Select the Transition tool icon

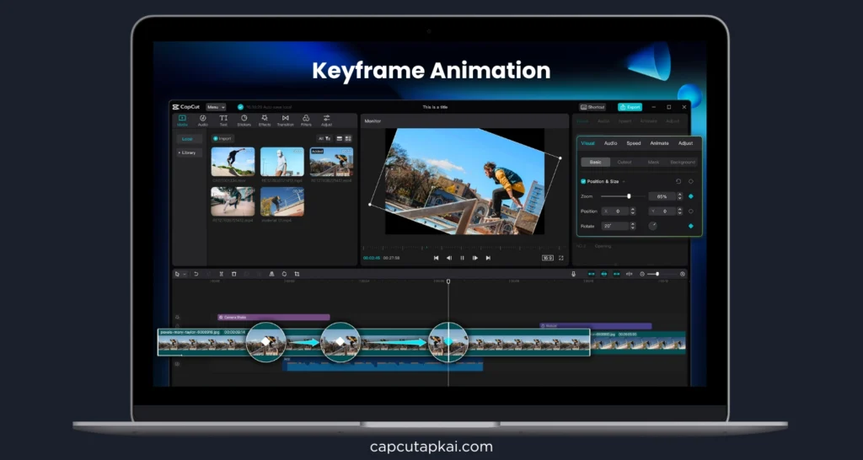(x=286, y=120)
